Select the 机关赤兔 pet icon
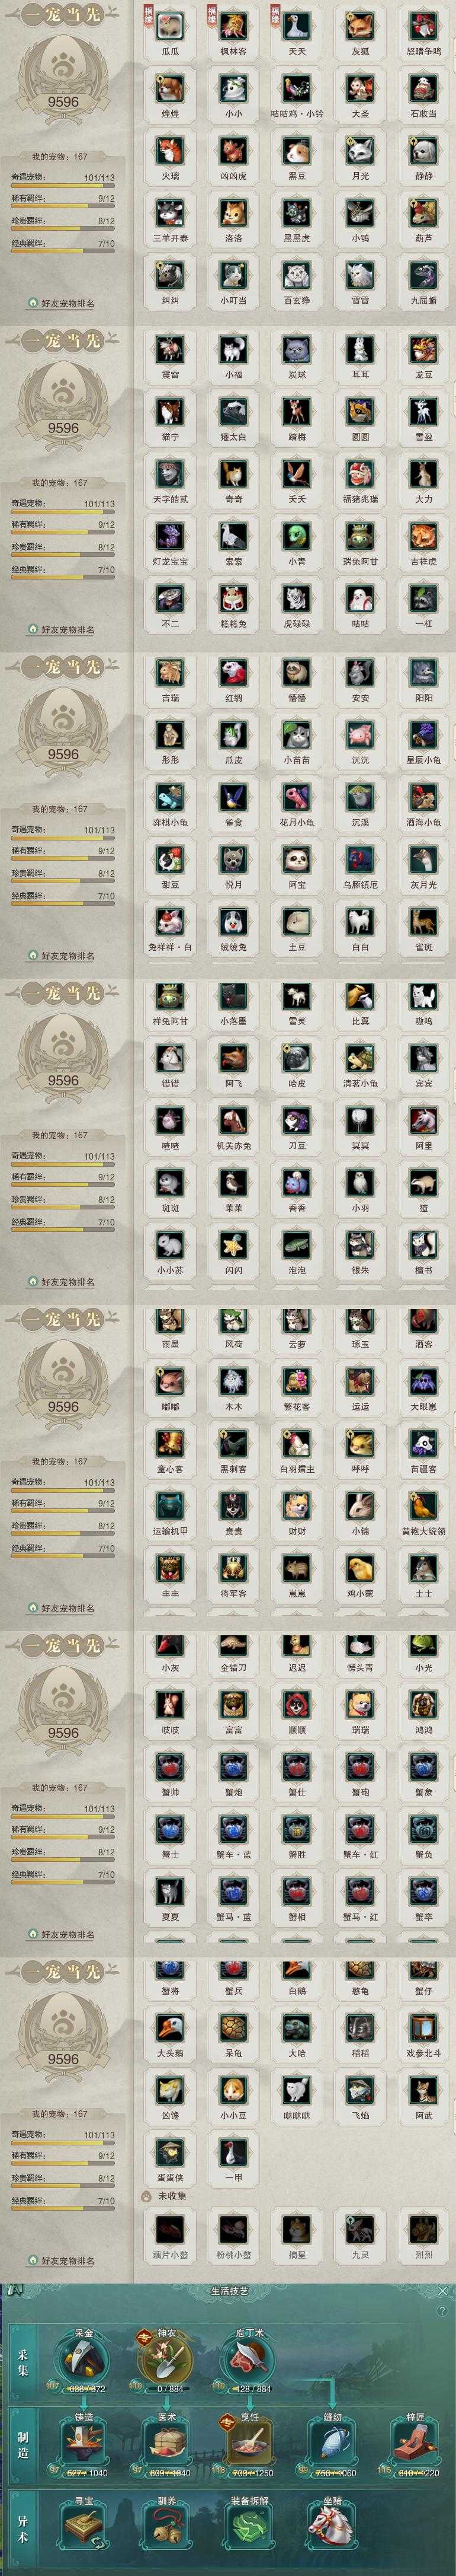This screenshot has width=456, height=2576. click(233, 1119)
